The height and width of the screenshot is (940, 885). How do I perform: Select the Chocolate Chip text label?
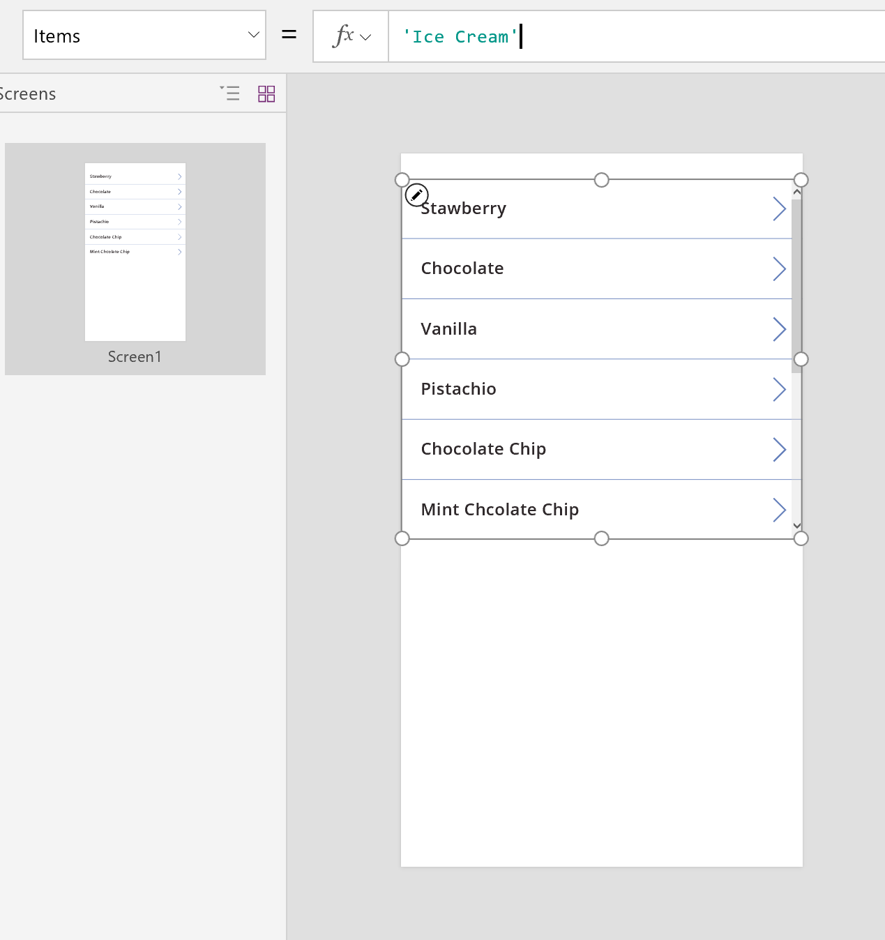[x=484, y=449]
